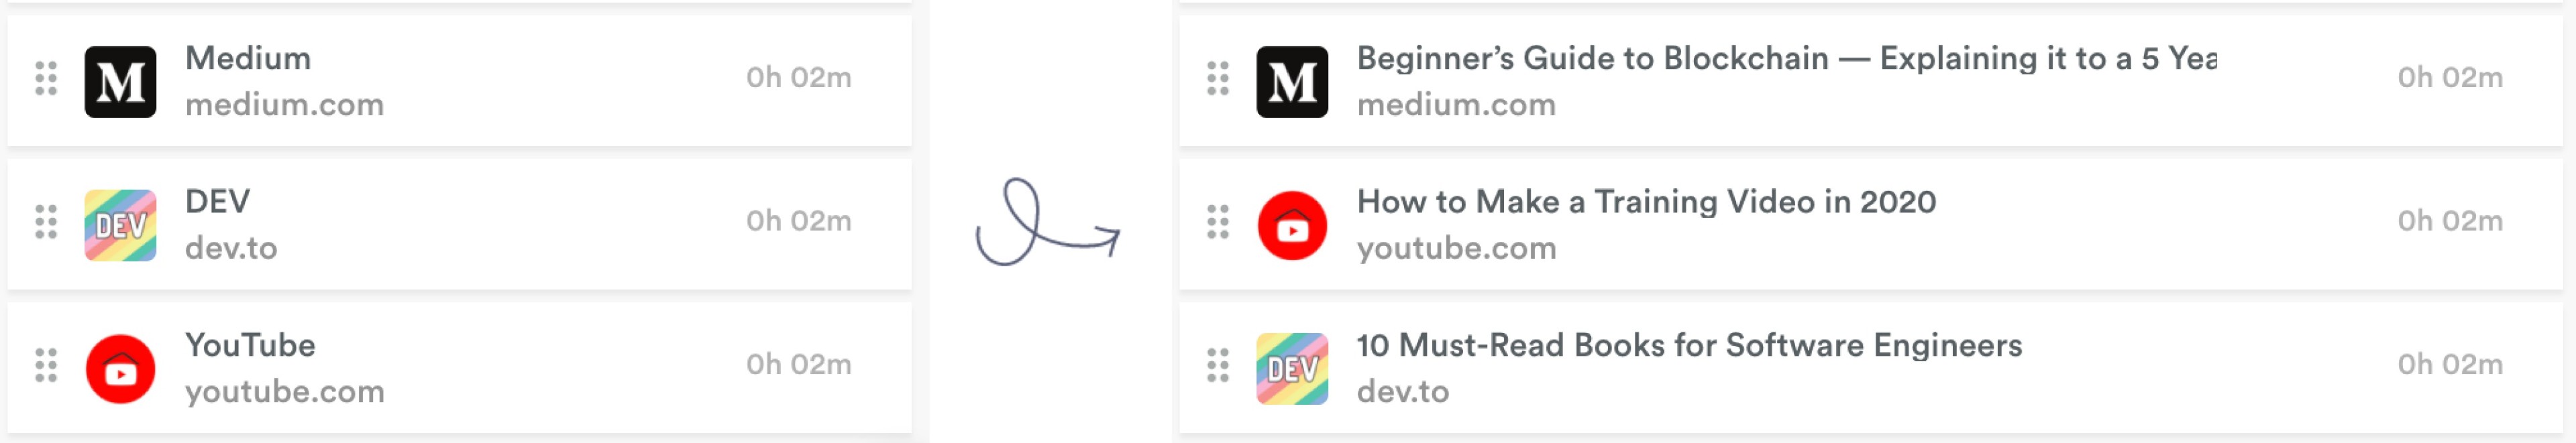Click the YouTube icon beside Training Video entry

pyautogui.click(x=1292, y=225)
